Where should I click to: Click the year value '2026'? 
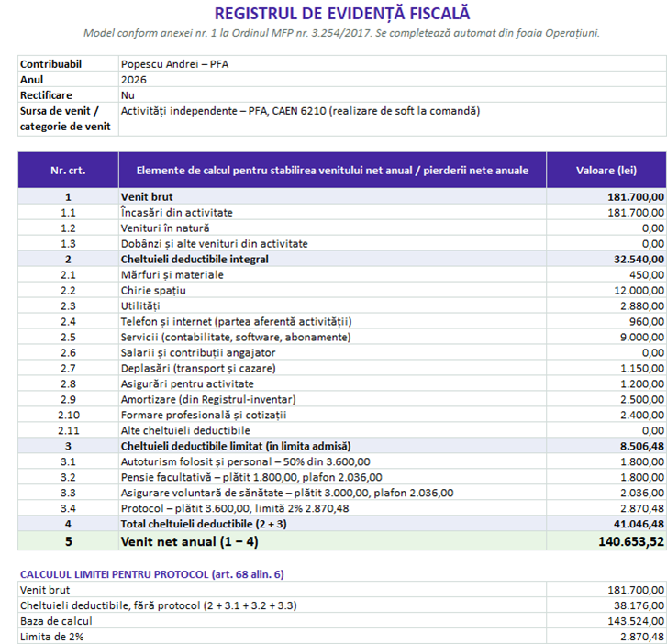coord(392,80)
